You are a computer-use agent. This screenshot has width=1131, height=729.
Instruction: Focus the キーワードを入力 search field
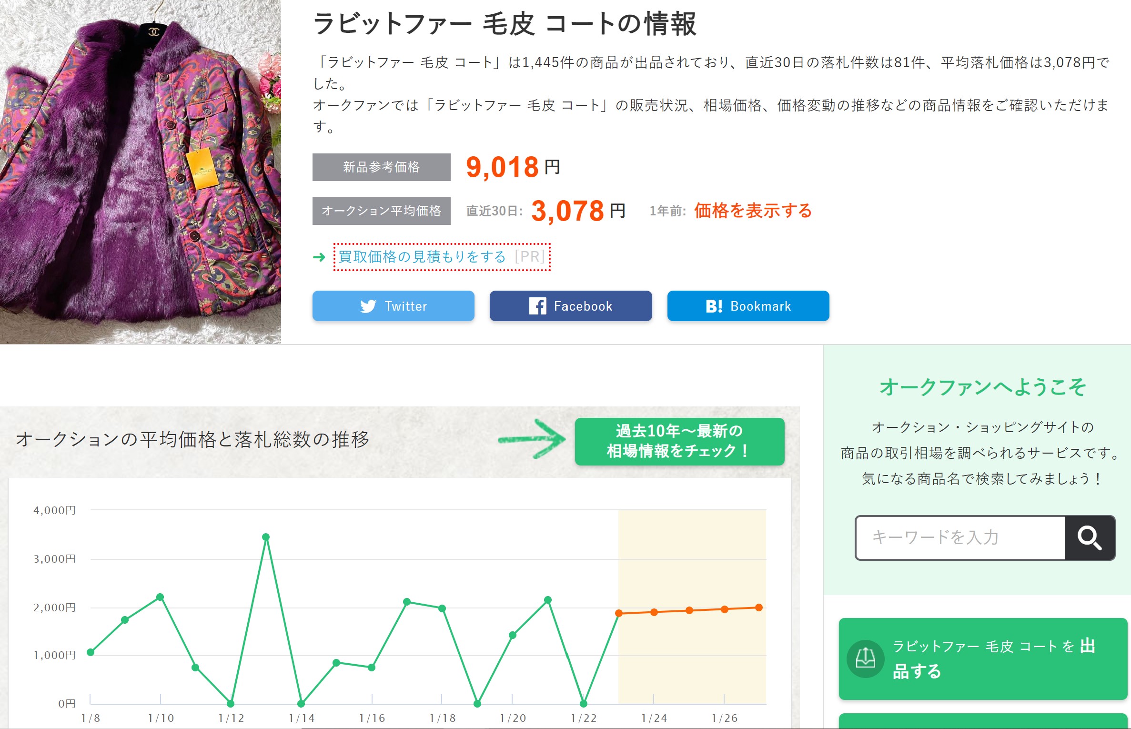(x=960, y=537)
